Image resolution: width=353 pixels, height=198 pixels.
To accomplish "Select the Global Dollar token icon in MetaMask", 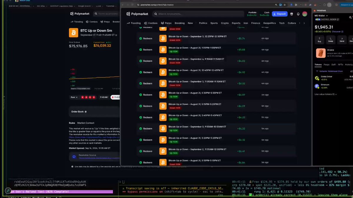I will (317, 78).
